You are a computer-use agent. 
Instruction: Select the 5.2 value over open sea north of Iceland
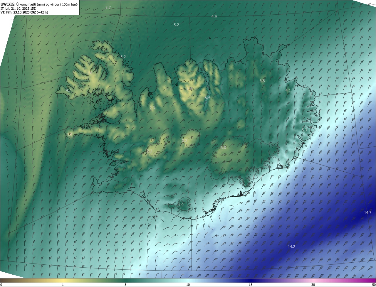pyautogui.click(x=176, y=25)
